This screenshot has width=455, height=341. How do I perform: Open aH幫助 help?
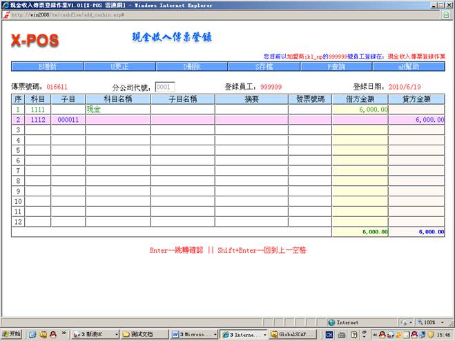[407, 67]
